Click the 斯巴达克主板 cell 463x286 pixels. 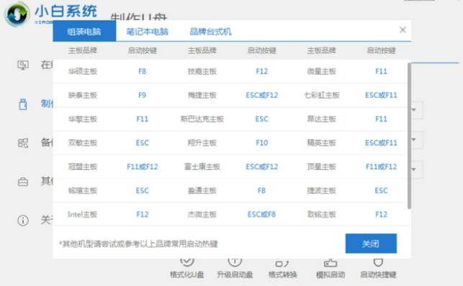coord(202,119)
